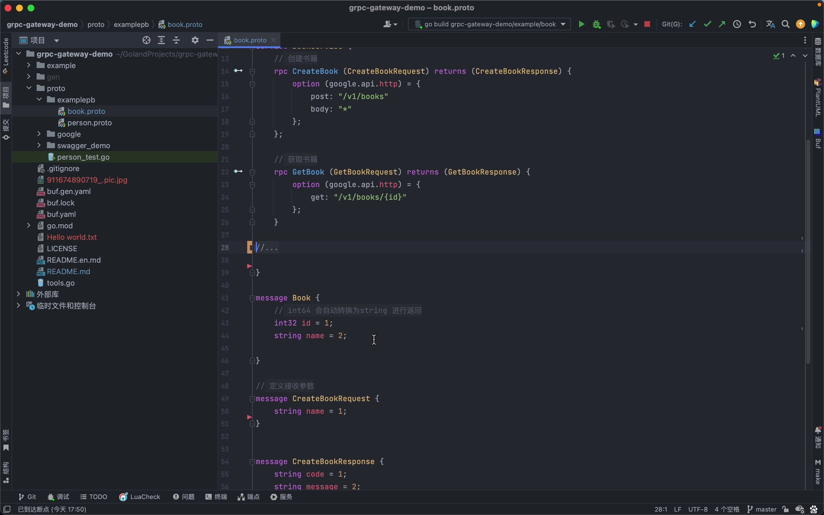This screenshot has height=515, width=824.
Task: Collapse all in project panel
Action: (x=176, y=40)
